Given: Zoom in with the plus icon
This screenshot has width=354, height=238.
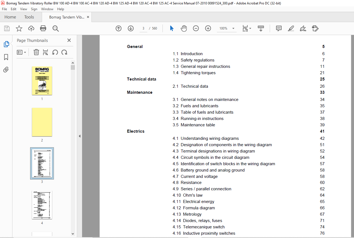Looking at the screenshot, I should 208,28.
